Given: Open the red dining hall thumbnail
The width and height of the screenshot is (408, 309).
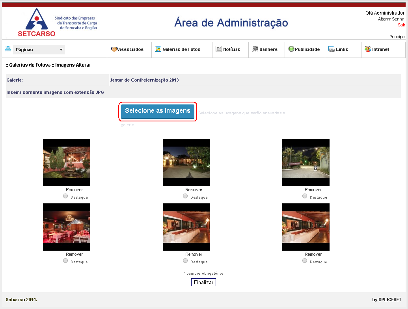Looking at the screenshot, I should tap(67, 227).
